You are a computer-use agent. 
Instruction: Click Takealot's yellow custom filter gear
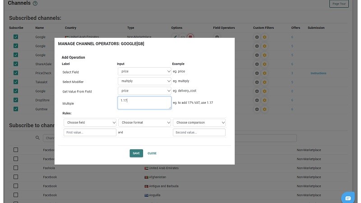[264, 82]
